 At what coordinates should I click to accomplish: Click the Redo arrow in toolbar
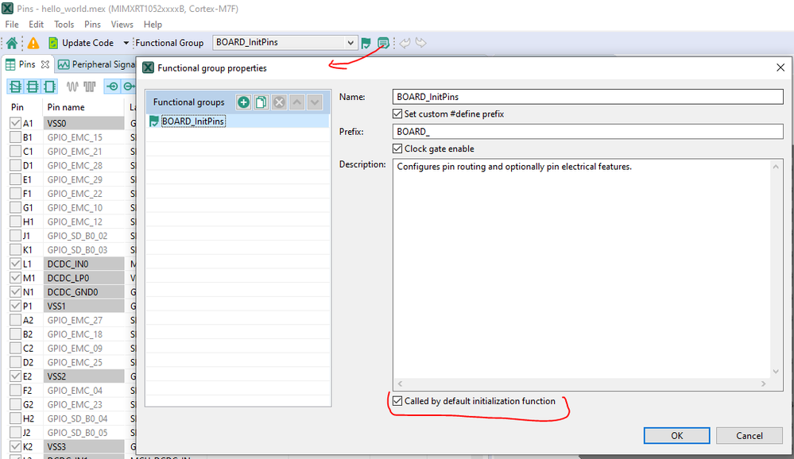[420, 43]
